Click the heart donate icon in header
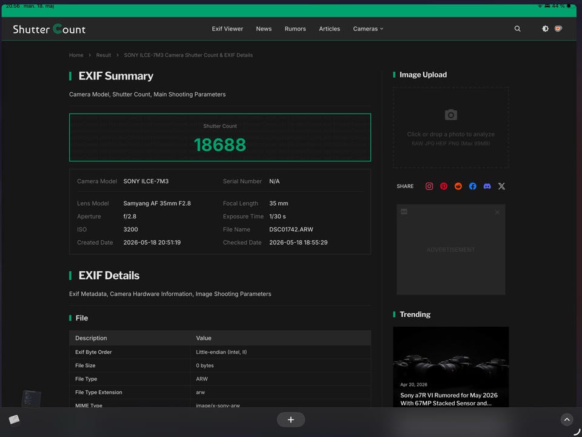This screenshot has height=437, width=582. point(558,29)
